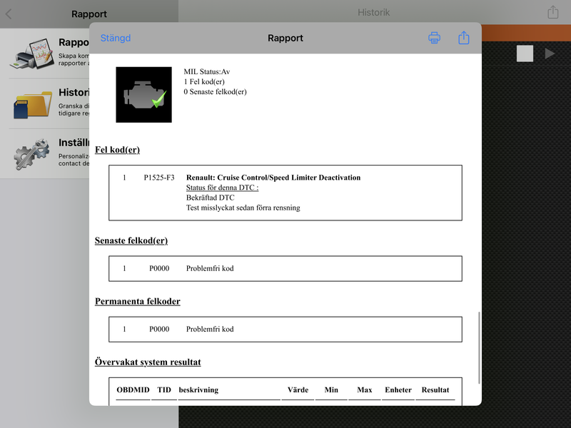This screenshot has height=428, width=571.
Task: Tap the share icon in the Historik window
Action: [552, 12]
